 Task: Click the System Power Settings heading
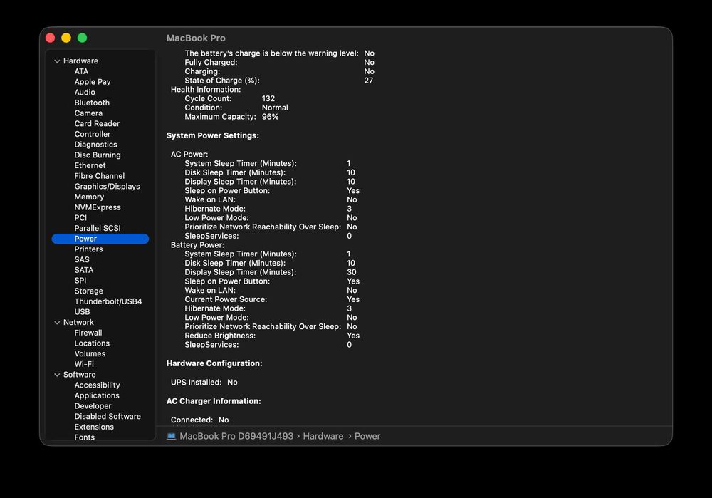[x=213, y=135]
